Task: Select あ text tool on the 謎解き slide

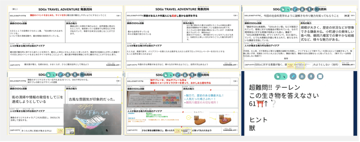Action: click(303, 10)
